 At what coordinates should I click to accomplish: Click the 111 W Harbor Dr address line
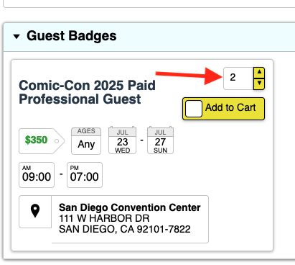pyautogui.click(x=104, y=218)
